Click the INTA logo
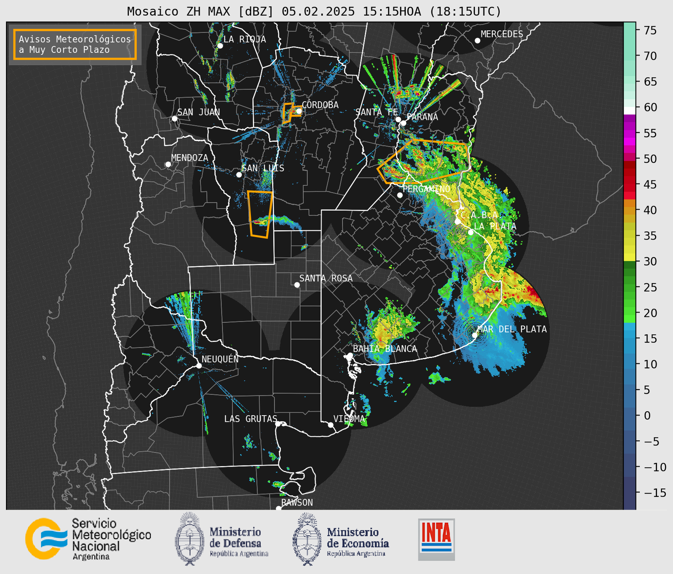 436,539
